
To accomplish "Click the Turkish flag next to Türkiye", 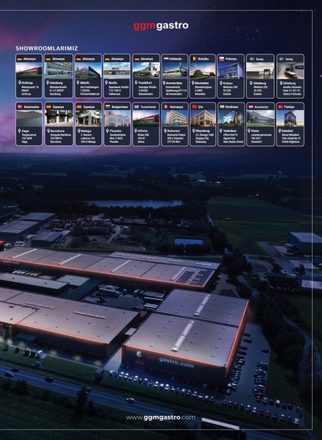I will [x=280, y=107].
